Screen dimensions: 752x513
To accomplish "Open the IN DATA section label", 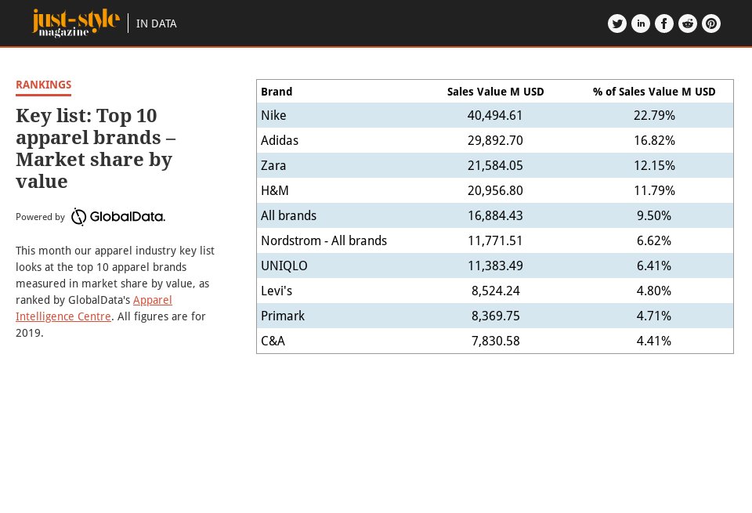I will [157, 23].
